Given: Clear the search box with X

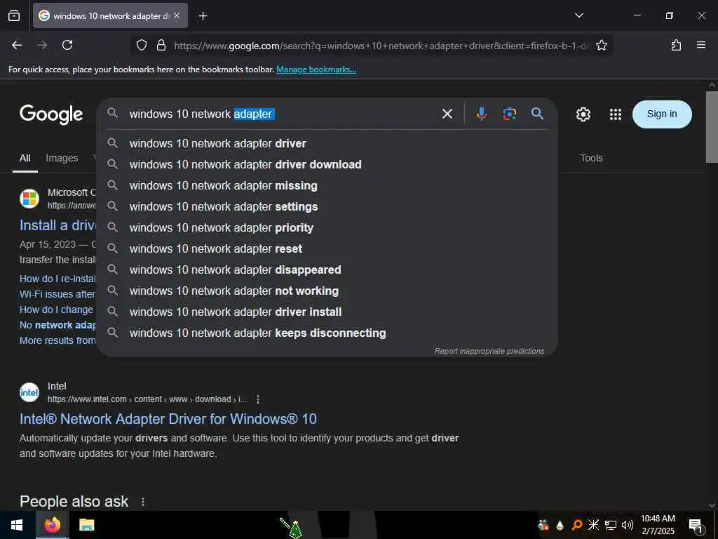Looking at the screenshot, I should pos(447,114).
